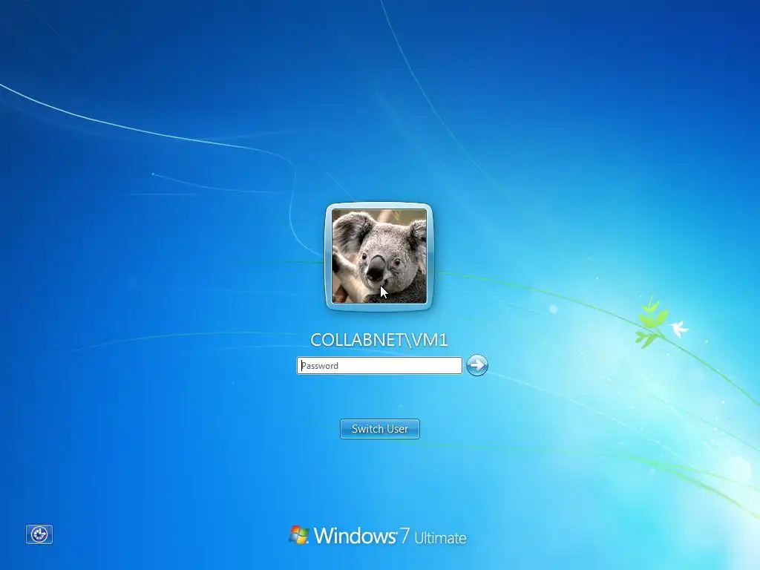
Task: Submit password with the arrow button
Action: click(x=477, y=365)
